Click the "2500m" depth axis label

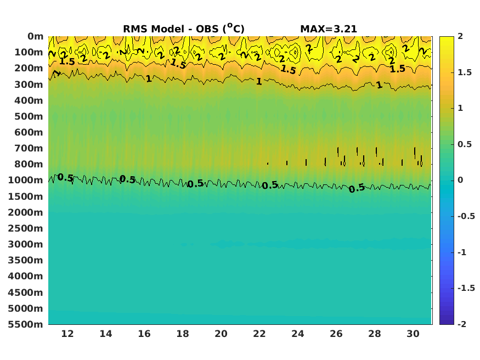(26, 228)
